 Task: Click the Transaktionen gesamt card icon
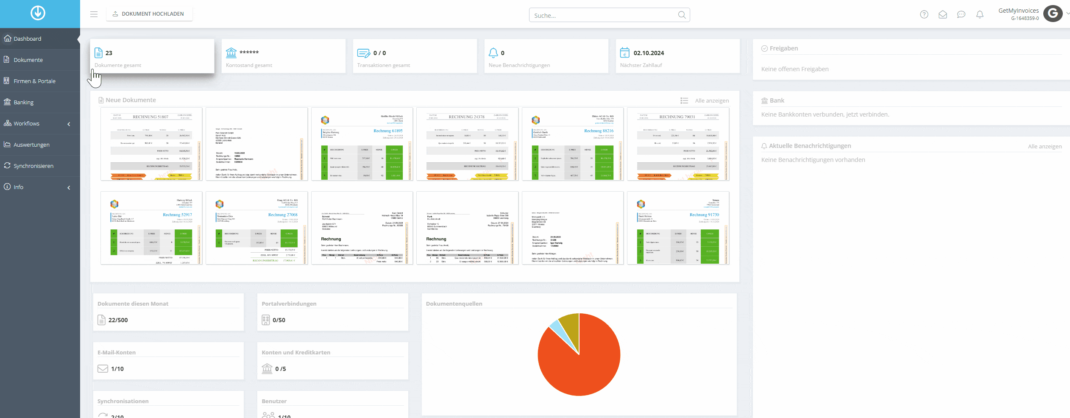pos(364,53)
